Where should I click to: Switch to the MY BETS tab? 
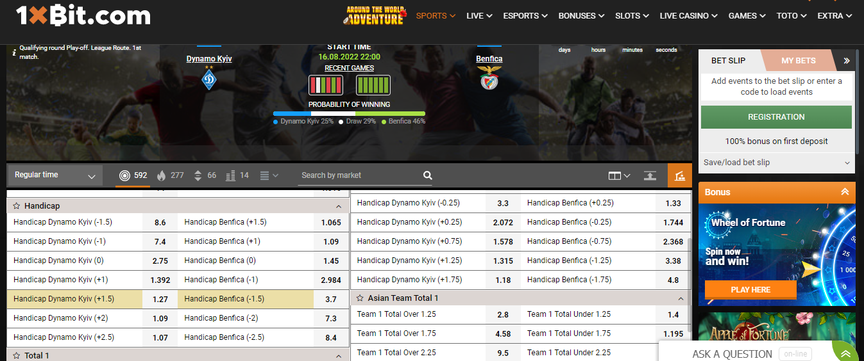click(x=799, y=61)
